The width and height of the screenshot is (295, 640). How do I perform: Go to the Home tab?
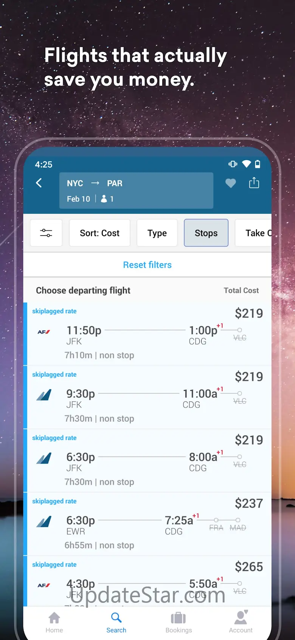tap(54, 622)
